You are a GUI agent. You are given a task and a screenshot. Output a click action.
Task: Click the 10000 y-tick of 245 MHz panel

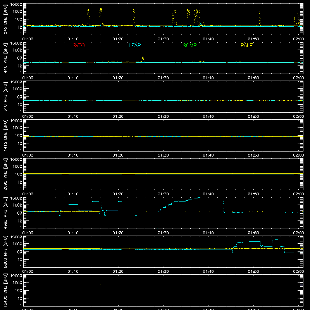pyautogui.click(x=16, y=5)
